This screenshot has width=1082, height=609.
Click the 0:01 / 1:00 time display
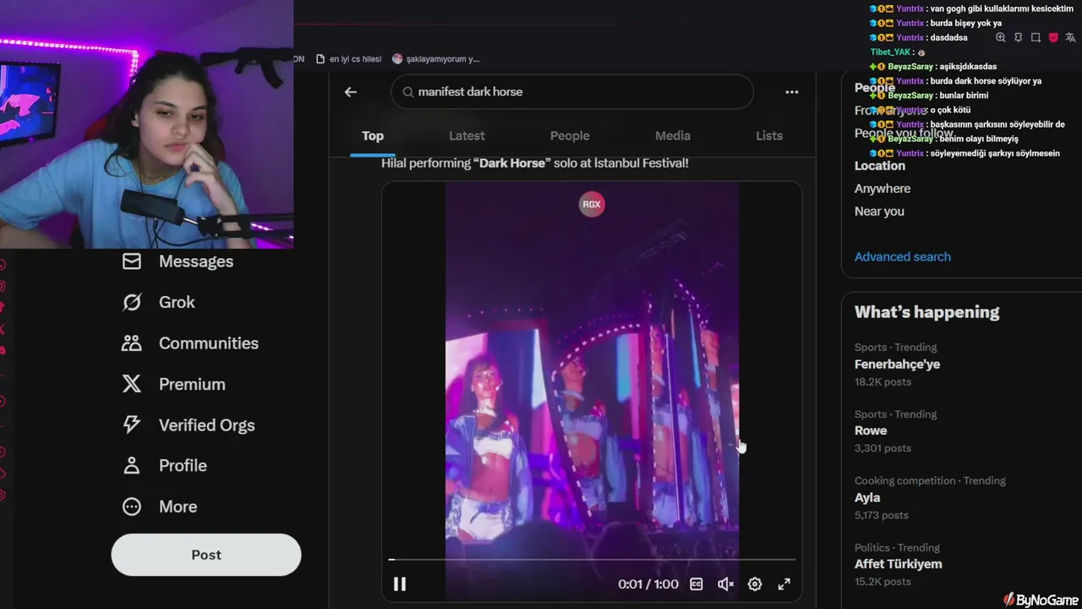pos(648,584)
